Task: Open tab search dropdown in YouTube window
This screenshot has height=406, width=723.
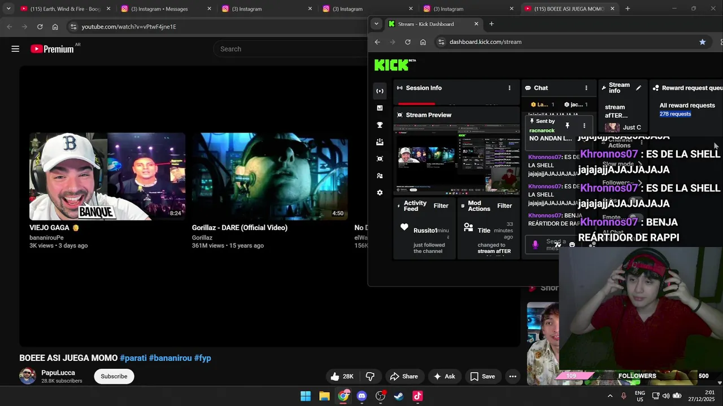Action: [8, 8]
